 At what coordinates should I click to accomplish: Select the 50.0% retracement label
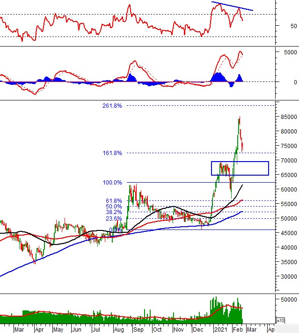pyautogui.click(x=114, y=207)
